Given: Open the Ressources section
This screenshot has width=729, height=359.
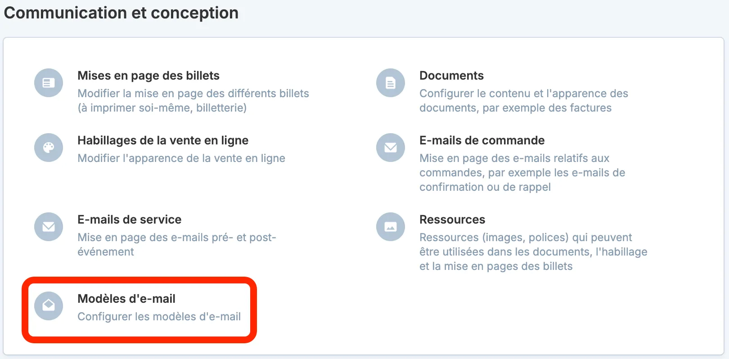Looking at the screenshot, I should [452, 220].
